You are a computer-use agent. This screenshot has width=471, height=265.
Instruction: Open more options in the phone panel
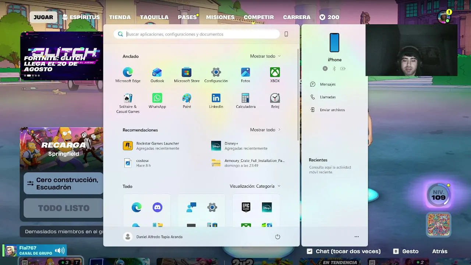click(357, 237)
